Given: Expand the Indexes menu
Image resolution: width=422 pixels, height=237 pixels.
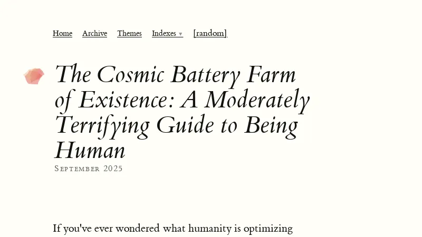Looking at the screenshot, I should (164, 34).
